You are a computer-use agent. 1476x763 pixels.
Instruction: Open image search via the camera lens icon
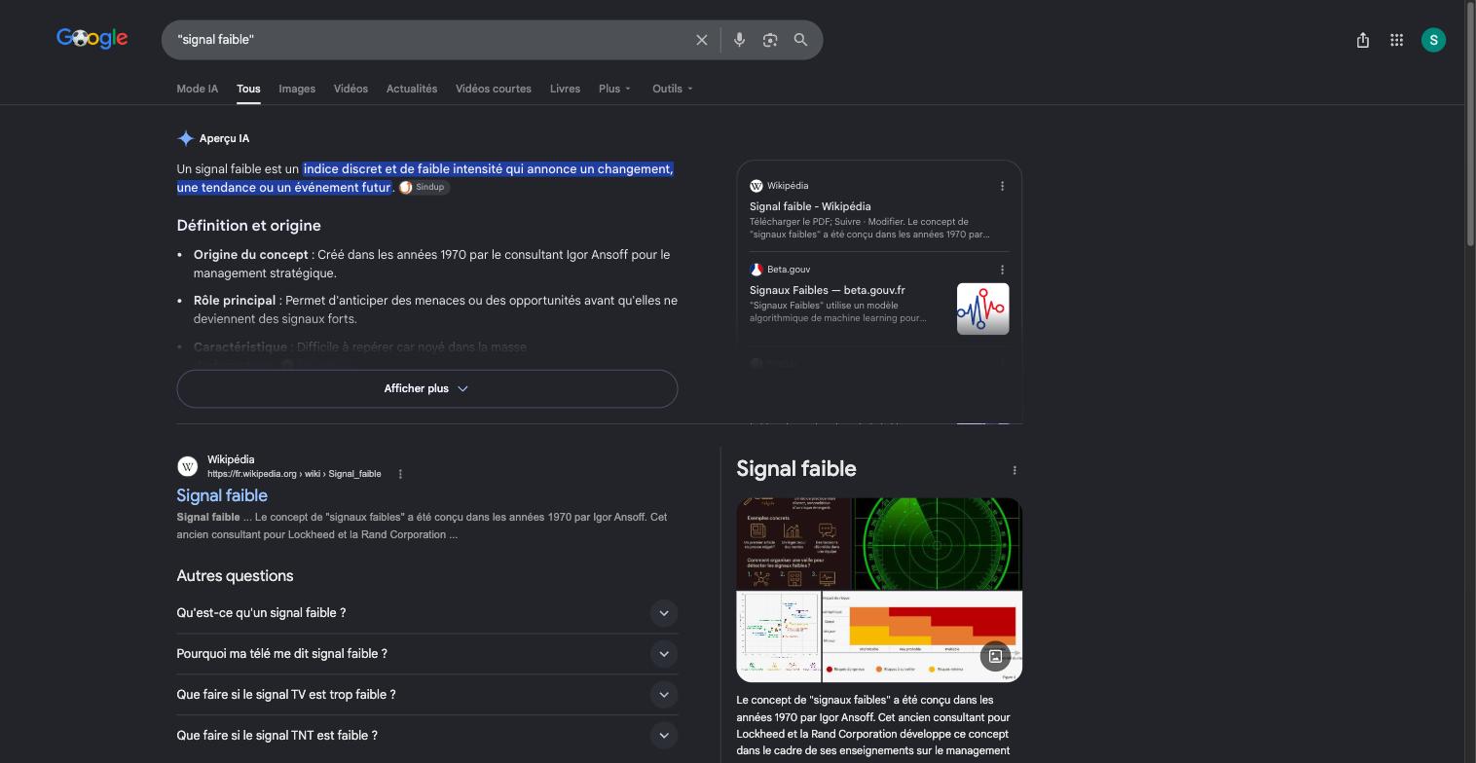(770, 40)
